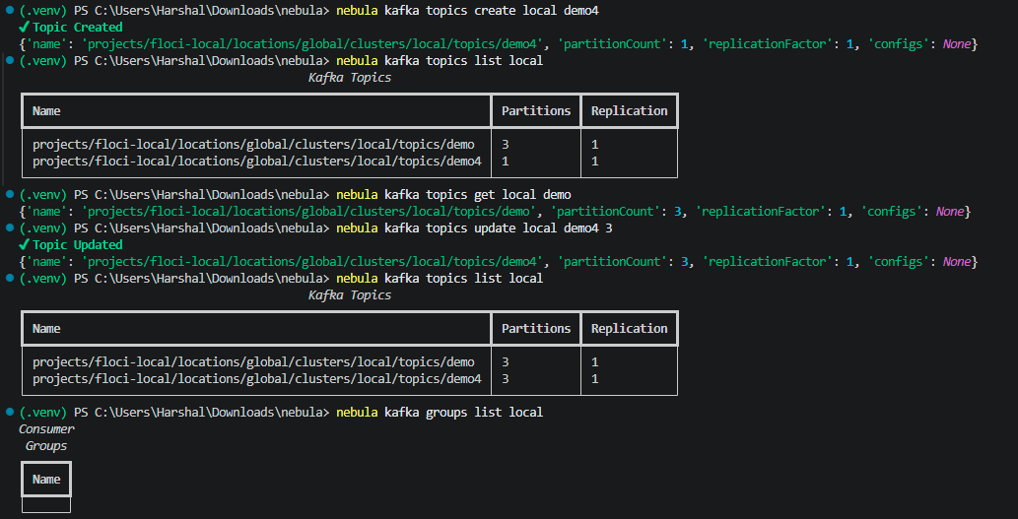The width and height of the screenshot is (1018, 519).
Task: Click italic "Groups" heading under Consumer
Action: [46, 446]
